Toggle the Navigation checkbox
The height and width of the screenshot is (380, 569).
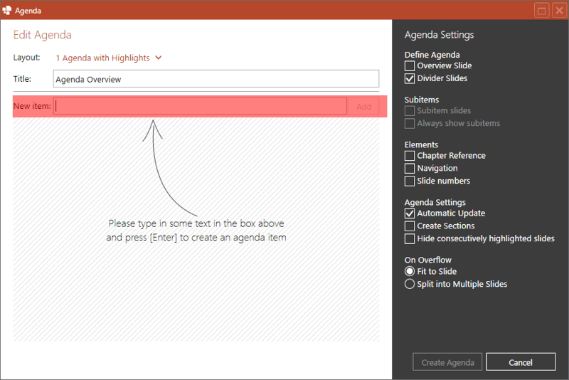click(410, 168)
